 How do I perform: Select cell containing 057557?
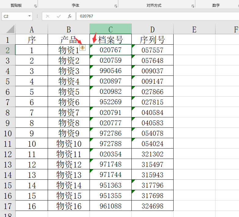pyautogui.click(x=153, y=50)
